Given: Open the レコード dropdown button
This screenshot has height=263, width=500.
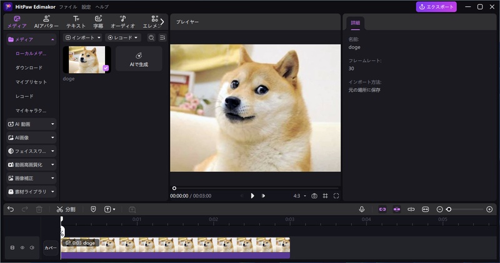Looking at the screenshot, I should click(x=123, y=37).
